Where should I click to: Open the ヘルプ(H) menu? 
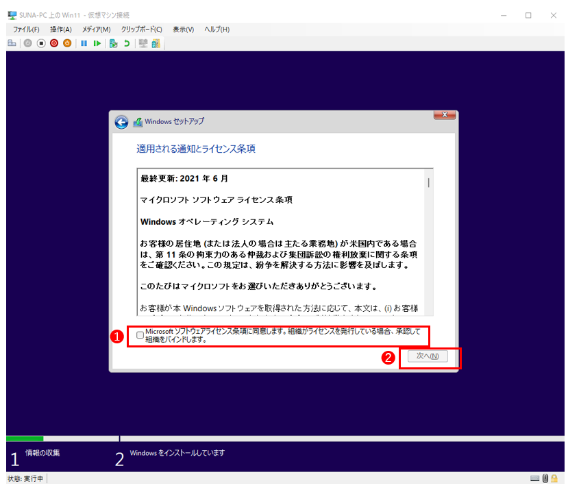click(217, 29)
